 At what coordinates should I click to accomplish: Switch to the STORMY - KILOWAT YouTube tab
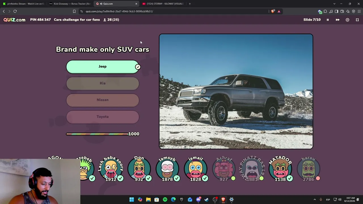click(162, 4)
